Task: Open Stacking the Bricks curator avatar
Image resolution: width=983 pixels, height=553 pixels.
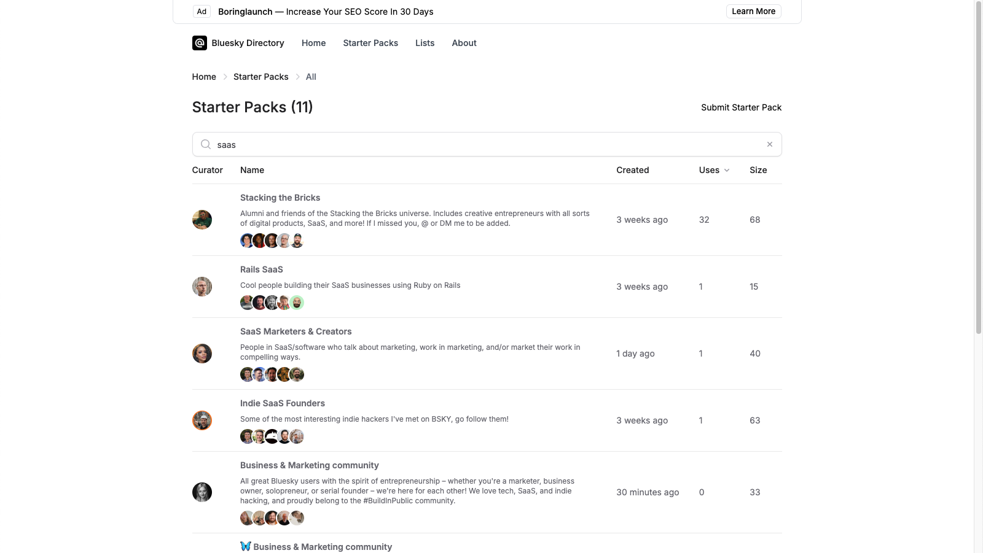Action: (202, 220)
